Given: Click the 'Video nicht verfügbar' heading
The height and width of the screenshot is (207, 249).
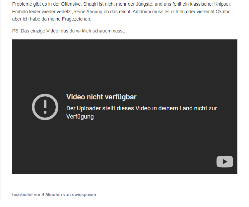Looking at the screenshot, I should pos(101,97).
